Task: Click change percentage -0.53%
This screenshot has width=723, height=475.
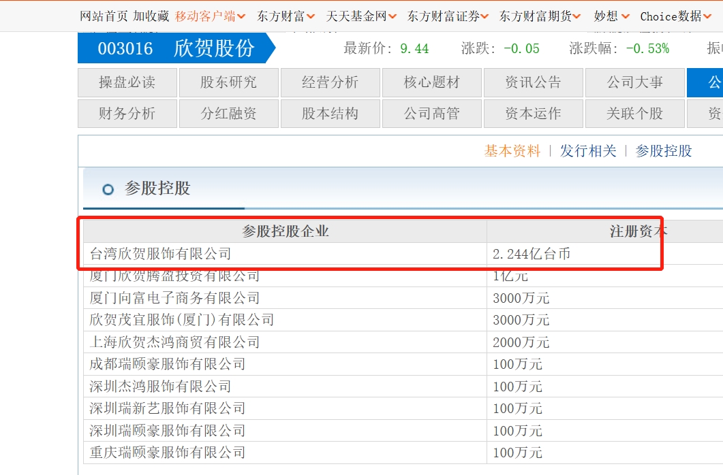Action: click(x=648, y=48)
